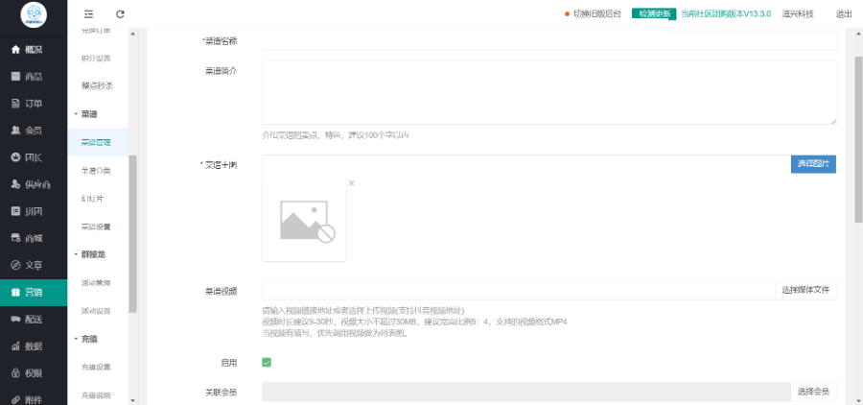Screen dimensions: 863x405
Task: Open 数据 statistics in sidebar
Action: (x=33, y=345)
